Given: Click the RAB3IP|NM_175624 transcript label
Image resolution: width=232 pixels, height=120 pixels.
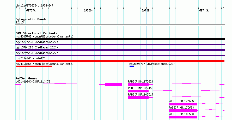Looking at the screenshot, I should point(141,81).
